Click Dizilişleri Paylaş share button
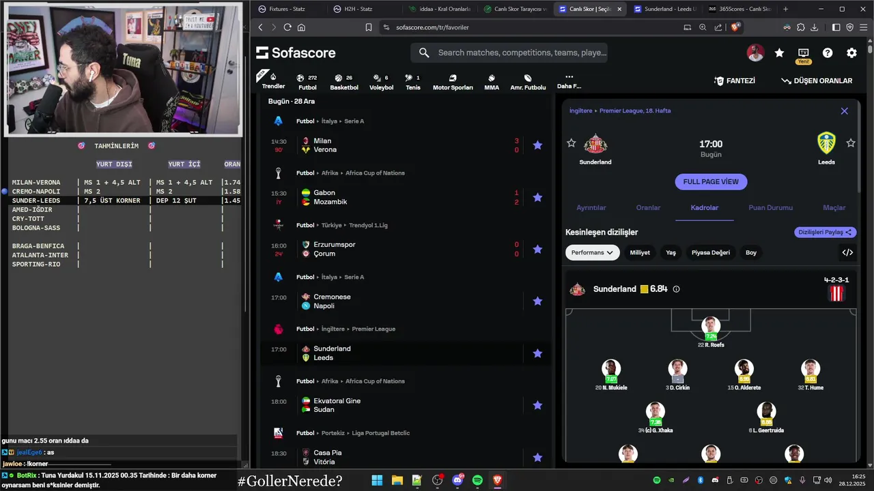Screen dimensions: 874x491 coord(826,233)
